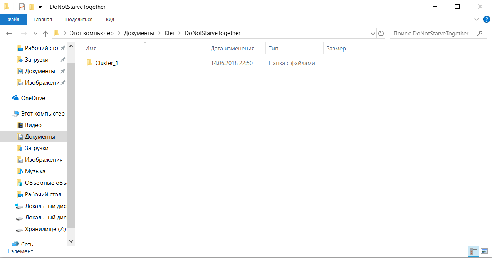
Task: Switch to large icons view in status bar
Action: 484,251
